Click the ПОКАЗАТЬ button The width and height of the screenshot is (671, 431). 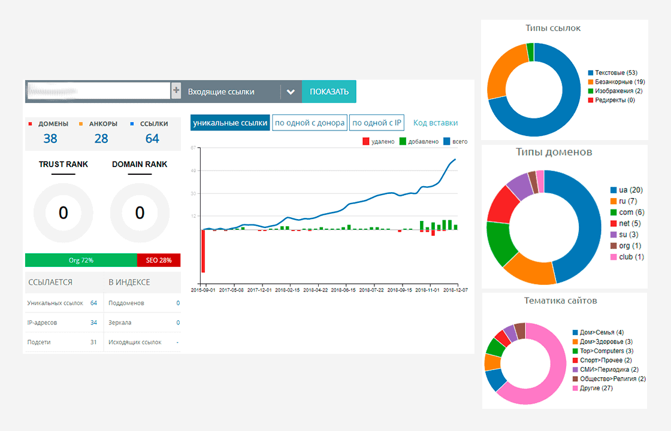click(x=329, y=92)
